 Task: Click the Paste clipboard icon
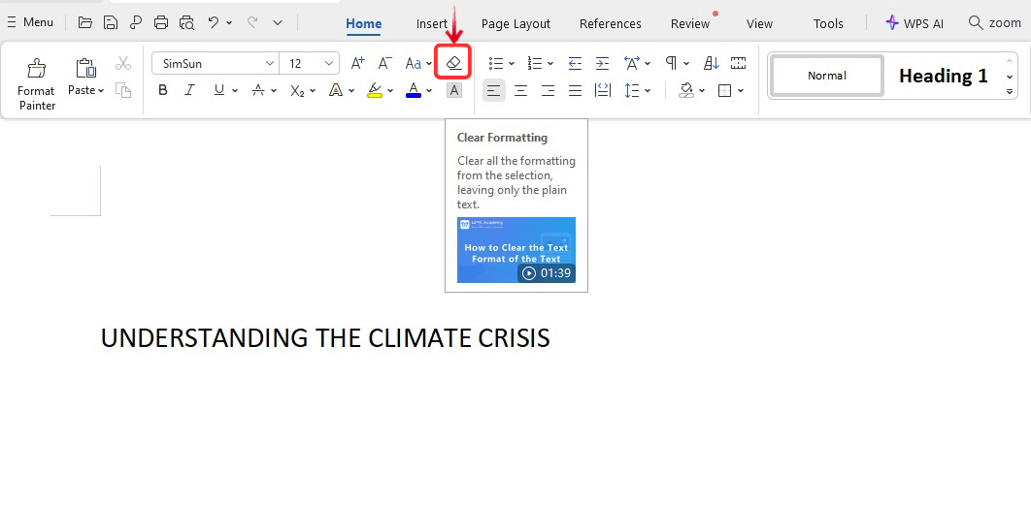click(85, 68)
